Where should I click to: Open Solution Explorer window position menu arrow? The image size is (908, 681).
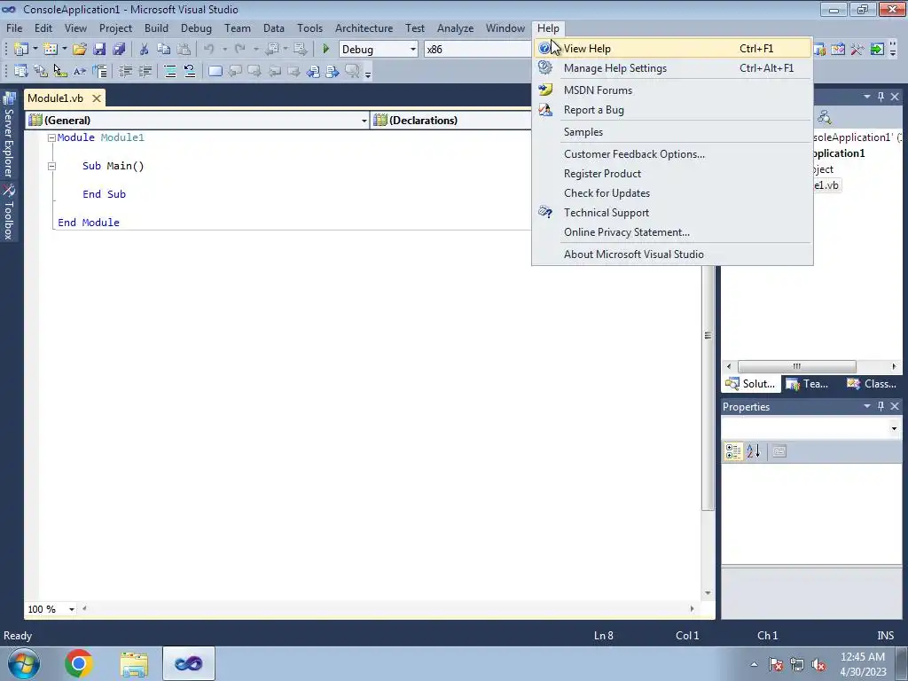pos(867,97)
